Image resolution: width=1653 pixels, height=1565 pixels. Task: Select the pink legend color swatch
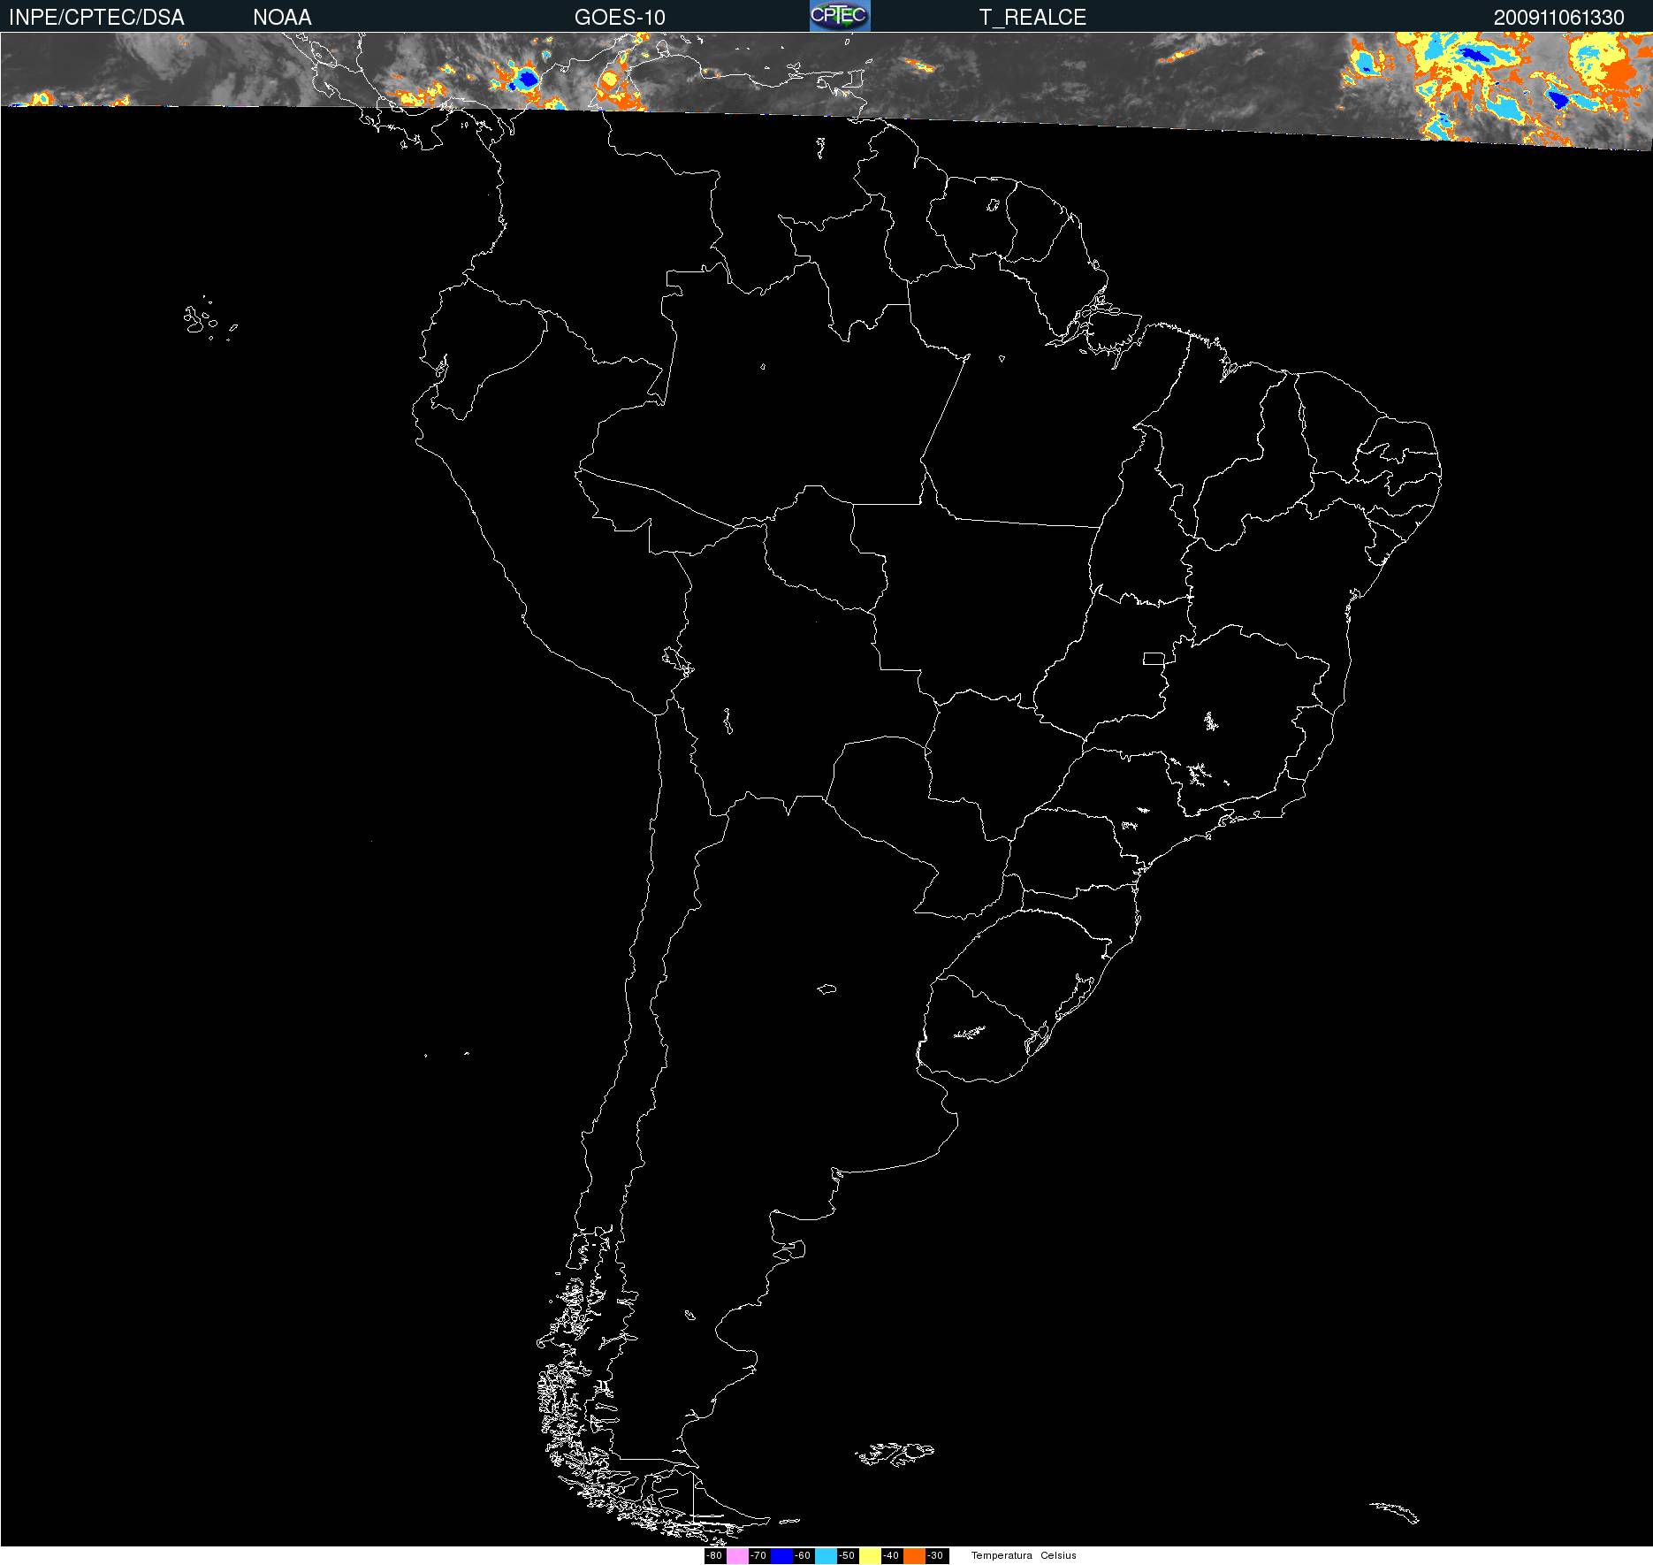pos(736,1556)
